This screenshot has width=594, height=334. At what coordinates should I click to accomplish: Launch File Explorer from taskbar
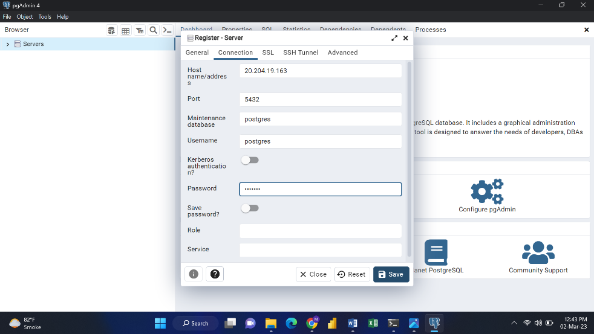271,323
